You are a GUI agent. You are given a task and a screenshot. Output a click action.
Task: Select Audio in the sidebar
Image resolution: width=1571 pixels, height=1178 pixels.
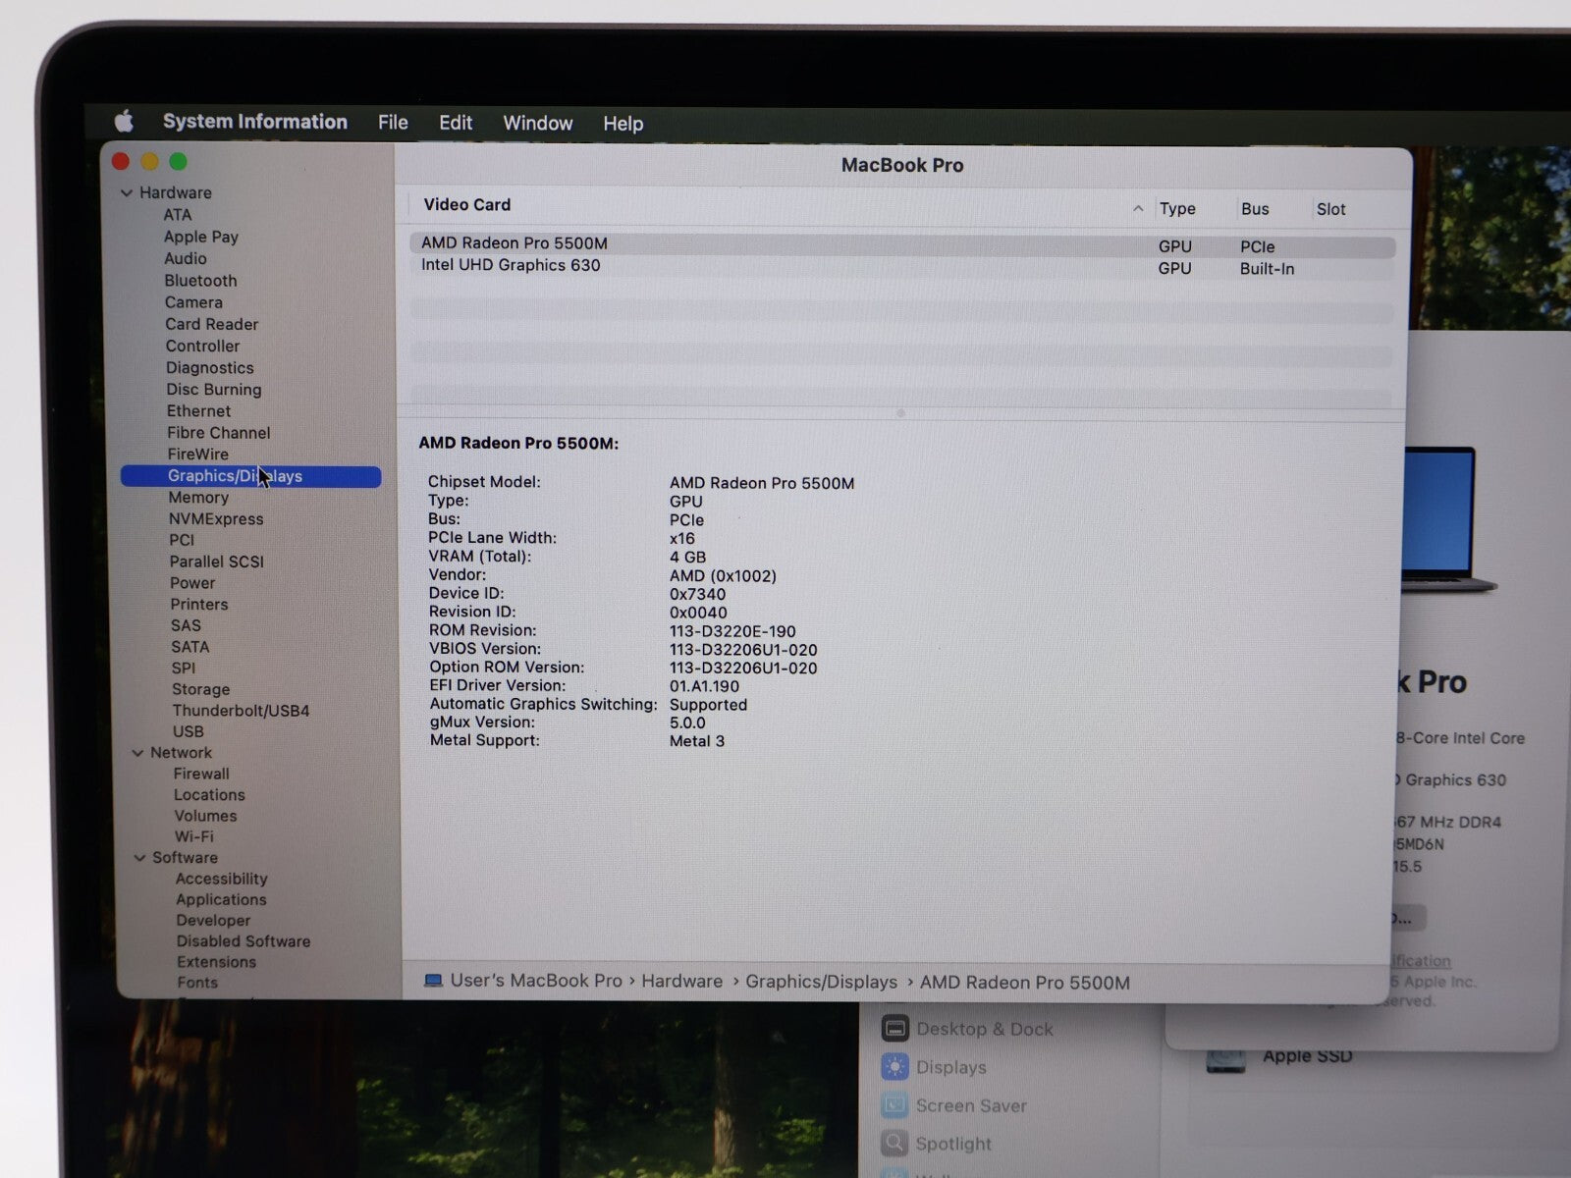pyautogui.click(x=186, y=258)
